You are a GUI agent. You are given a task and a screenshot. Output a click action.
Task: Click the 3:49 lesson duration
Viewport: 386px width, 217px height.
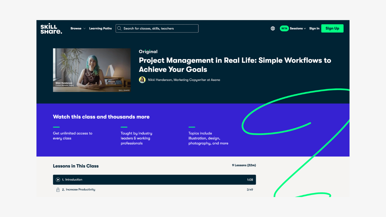click(250, 190)
